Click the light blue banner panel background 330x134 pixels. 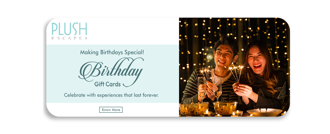pyautogui.click(x=113, y=74)
